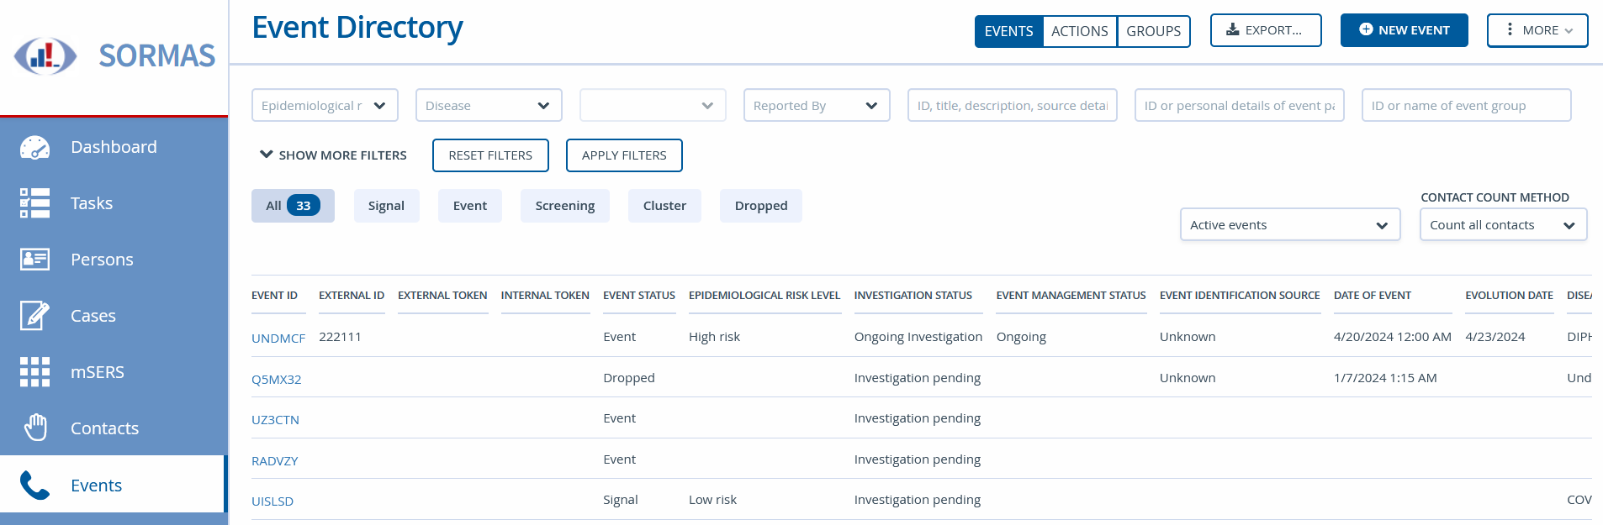Click the Tasks list icon
The width and height of the screenshot is (1603, 525).
[34, 203]
